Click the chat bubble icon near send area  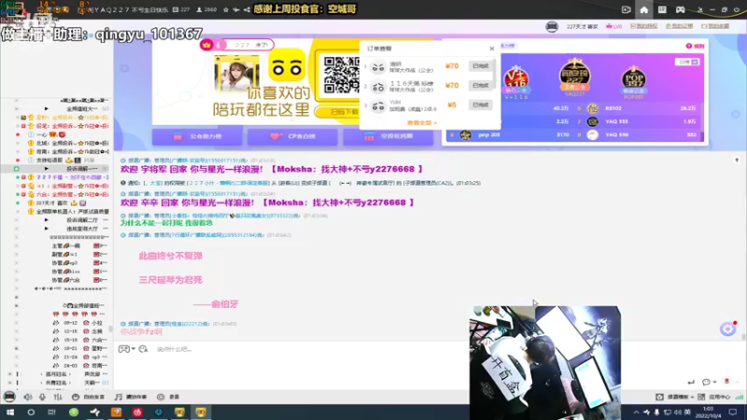pyautogui.click(x=708, y=382)
